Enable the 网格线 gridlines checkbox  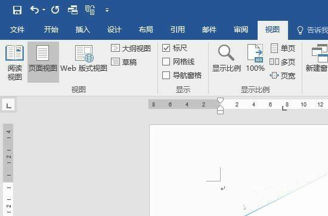(166, 61)
